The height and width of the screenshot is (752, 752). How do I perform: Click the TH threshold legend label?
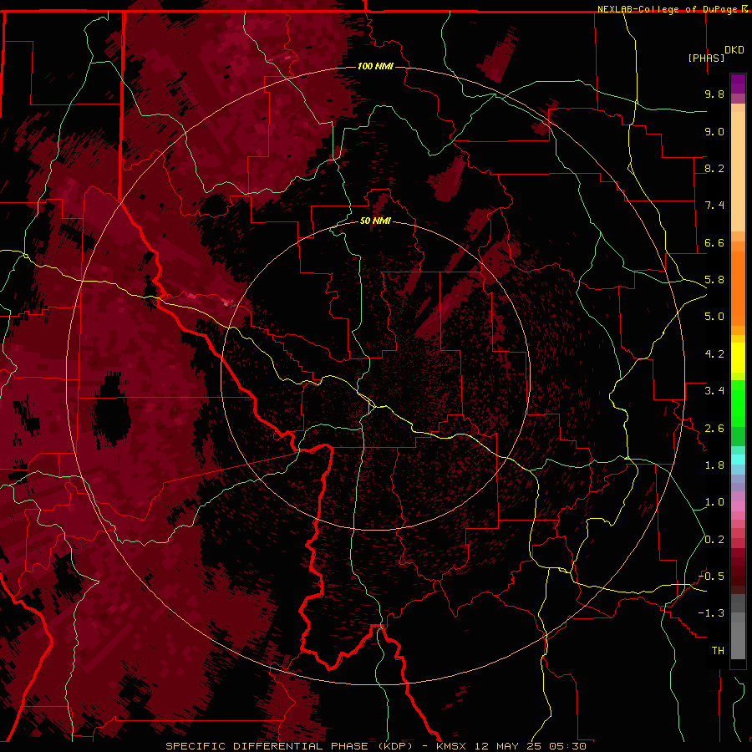pyautogui.click(x=718, y=651)
